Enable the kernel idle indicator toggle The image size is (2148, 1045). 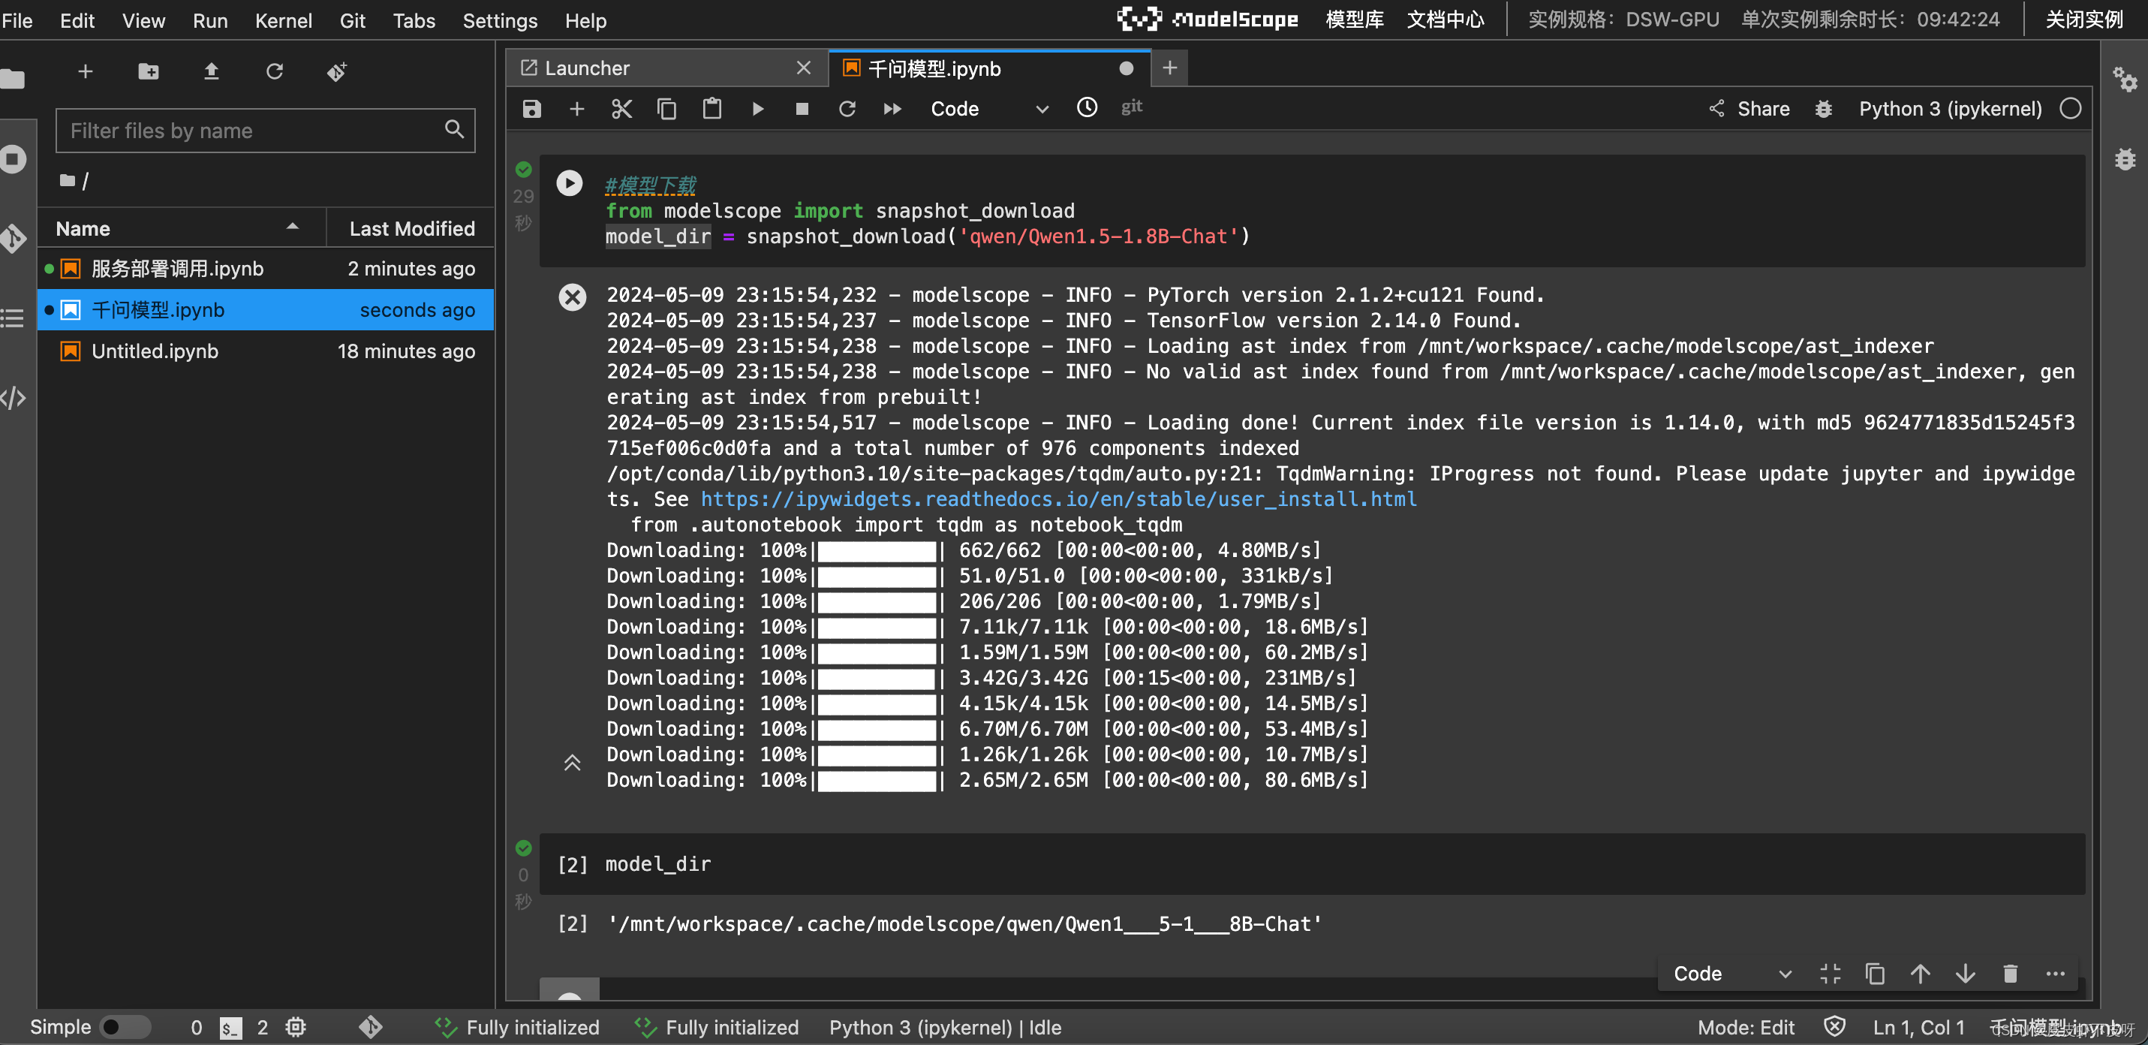point(2070,108)
